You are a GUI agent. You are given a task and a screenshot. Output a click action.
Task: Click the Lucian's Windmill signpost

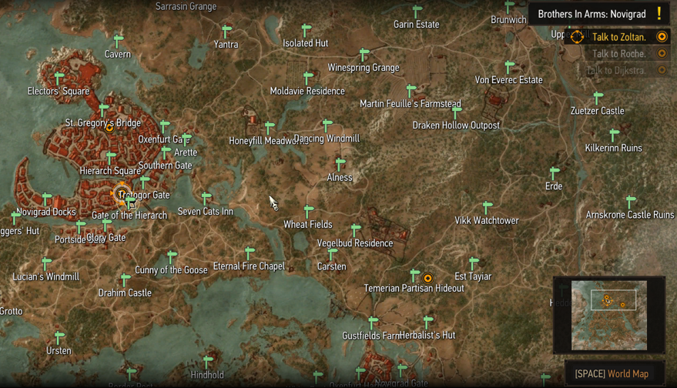[x=47, y=263]
